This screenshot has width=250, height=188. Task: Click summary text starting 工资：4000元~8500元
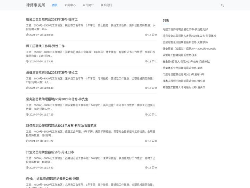91,133
